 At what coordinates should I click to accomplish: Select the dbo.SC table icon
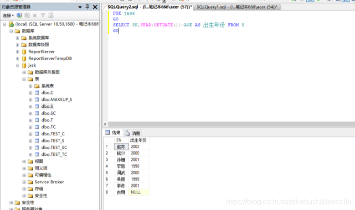coord(37,113)
